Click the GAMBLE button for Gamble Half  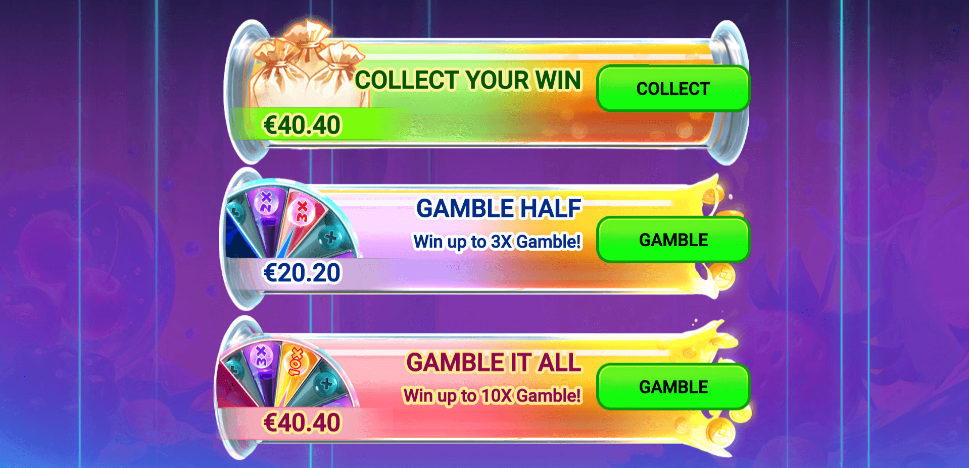[673, 240]
